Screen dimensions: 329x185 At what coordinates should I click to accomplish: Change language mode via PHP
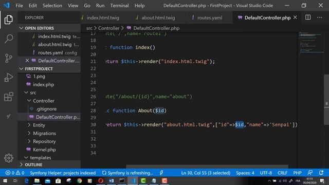297,173
